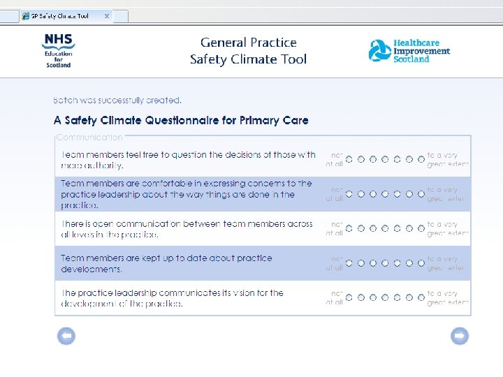Click 'A Safety Climate Questionnaire for Primary Care' heading
This screenshot has width=503, height=377.
click(x=181, y=120)
